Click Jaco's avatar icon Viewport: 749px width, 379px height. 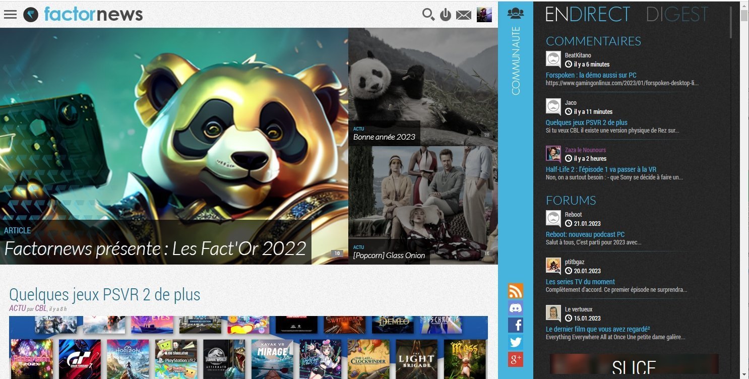coord(553,107)
